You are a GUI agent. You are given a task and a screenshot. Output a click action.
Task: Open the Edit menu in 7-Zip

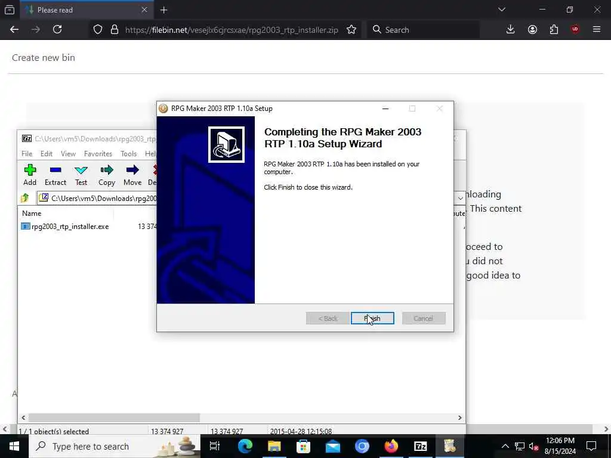click(x=47, y=154)
